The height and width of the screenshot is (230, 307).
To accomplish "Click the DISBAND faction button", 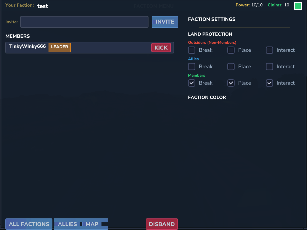I will [162, 224].
